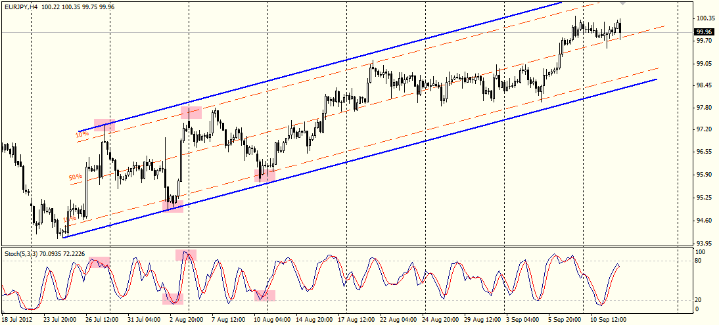This screenshot has width=719, height=325.
Task: Click the stochastic scale value 100
Action: (x=701, y=252)
